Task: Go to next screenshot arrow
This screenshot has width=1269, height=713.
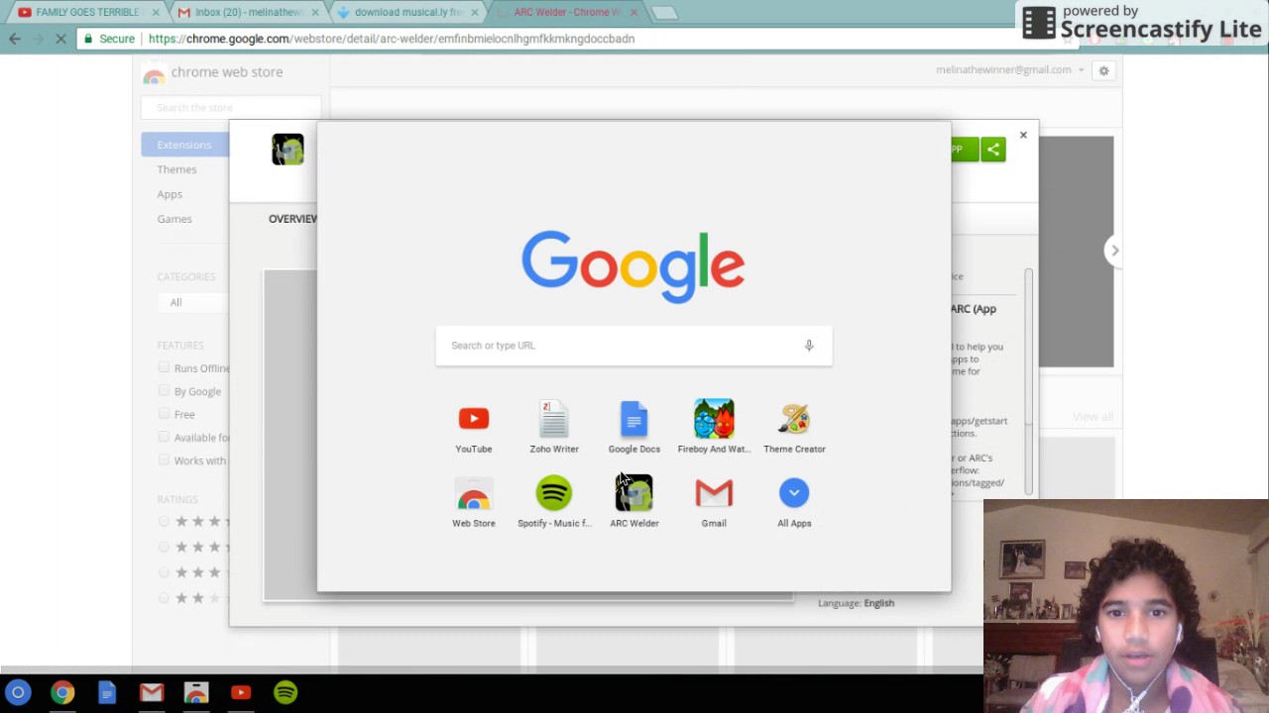Action: point(1114,251)
